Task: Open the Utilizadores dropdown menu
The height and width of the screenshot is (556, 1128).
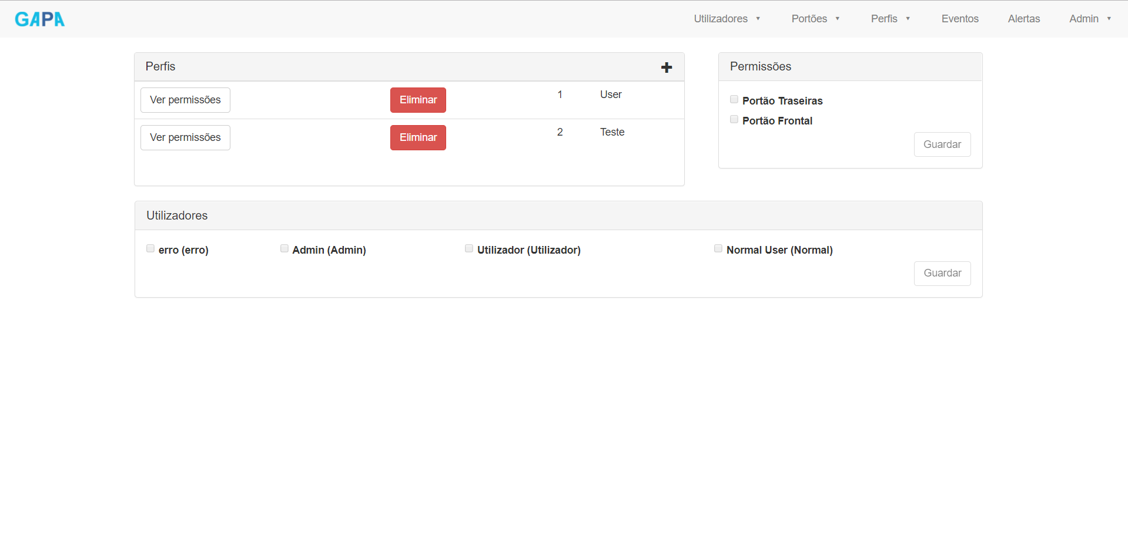Action: click(727, 19)
